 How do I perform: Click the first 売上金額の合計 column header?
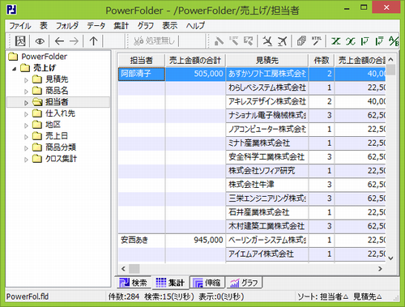(195, 60)
